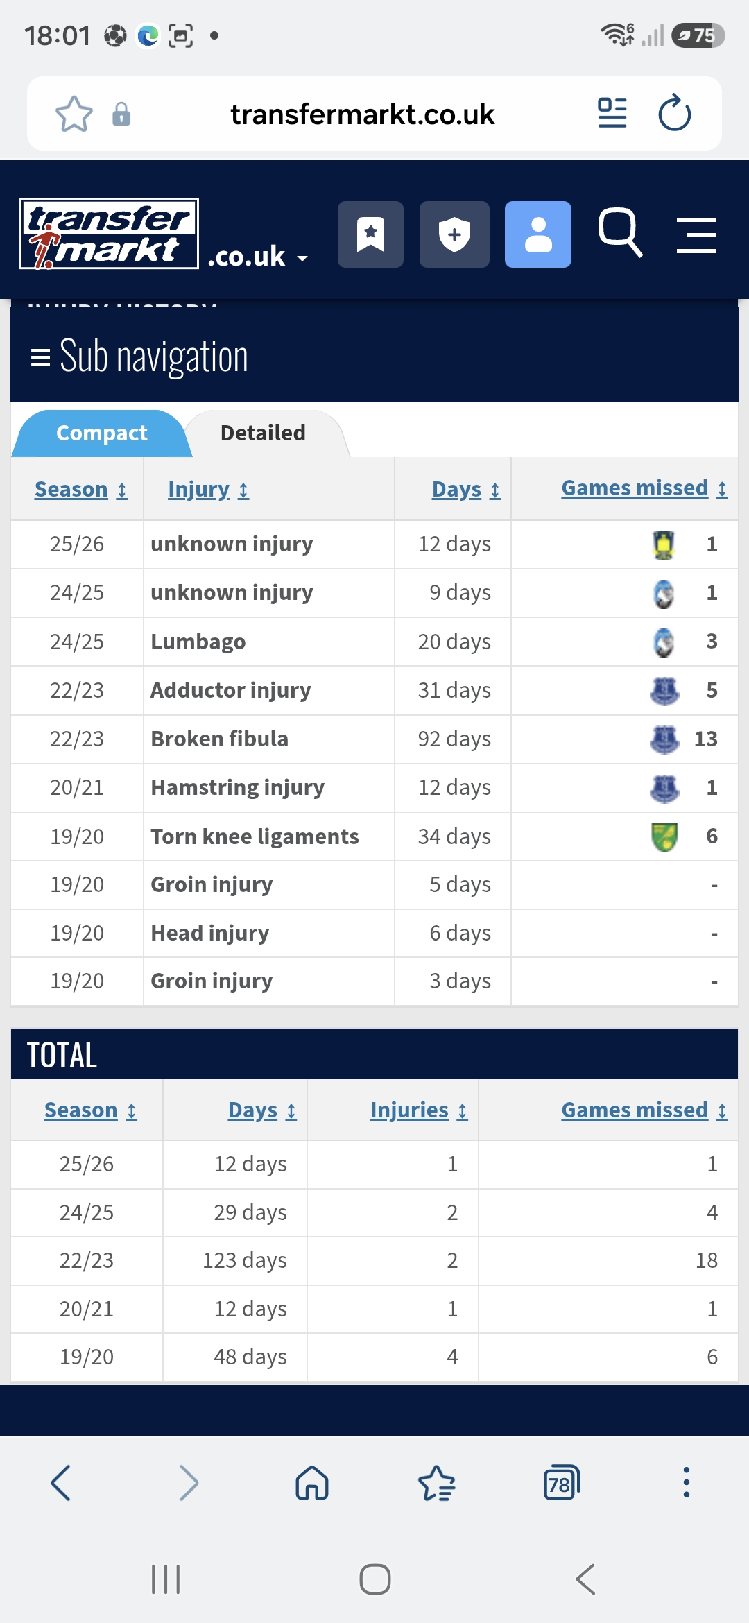This screenshot has width=749, height=1623.
Task: Expand the .co.uk domain dropdown
Action: (258, 257)
